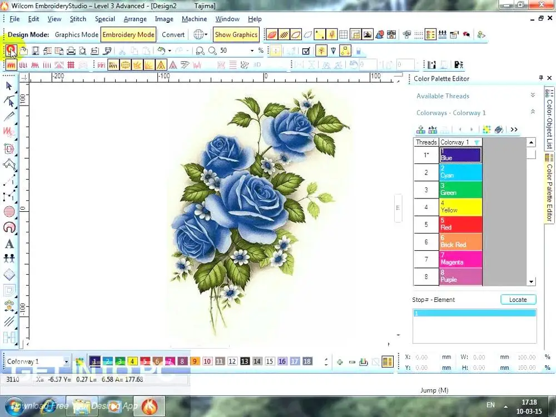Select the Reshape Object tool
556x417 pixels.
[x=9, y=101]
